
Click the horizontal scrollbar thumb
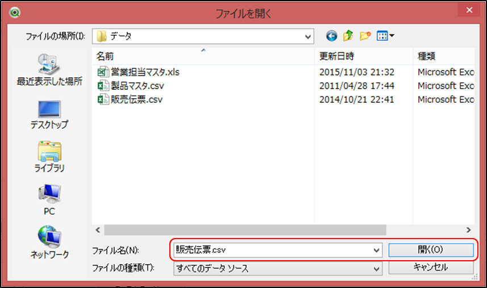(x=245, y=230)
